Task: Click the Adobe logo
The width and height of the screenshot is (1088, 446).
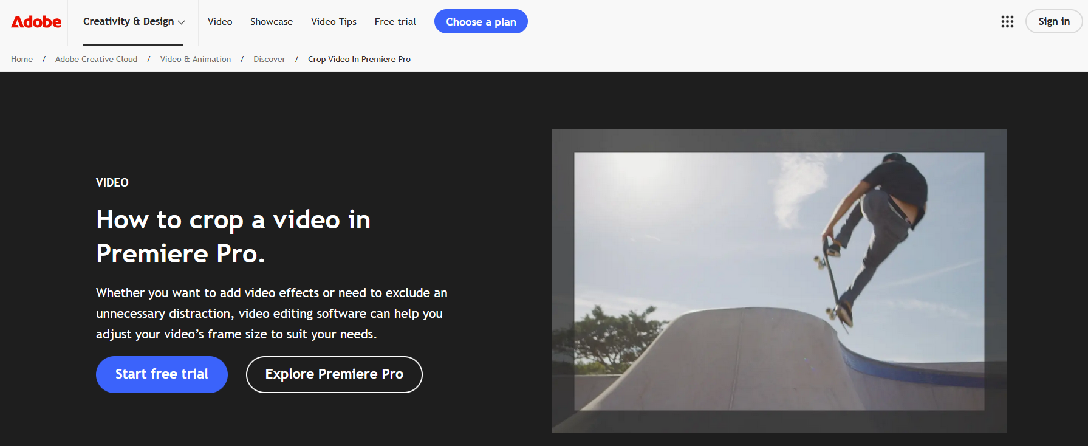Action: point(36,22)
